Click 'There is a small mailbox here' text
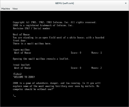Screen dimensions: 129x107 32,44
